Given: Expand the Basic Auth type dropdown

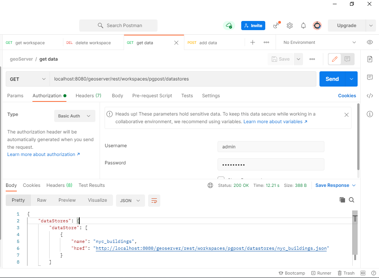Looking at the screenshot, I should click(x=74, y=116).
